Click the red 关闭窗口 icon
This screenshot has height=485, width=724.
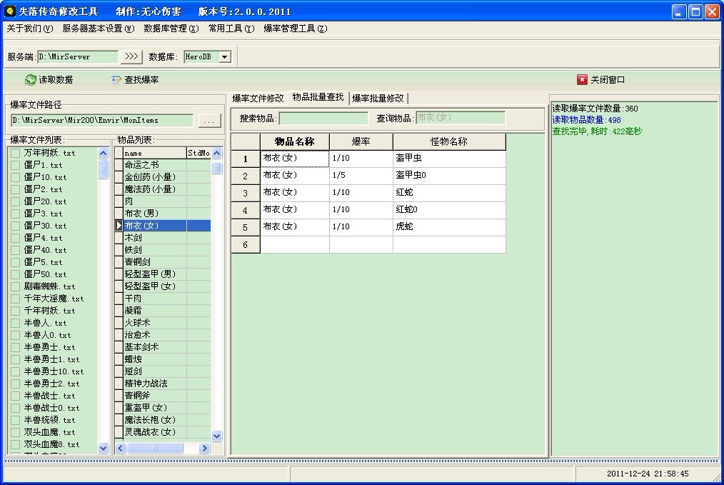click(582, 80)
